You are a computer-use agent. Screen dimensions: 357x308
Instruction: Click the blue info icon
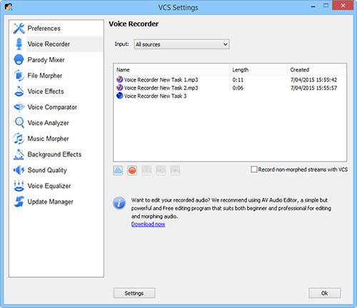tap(119, 203)
